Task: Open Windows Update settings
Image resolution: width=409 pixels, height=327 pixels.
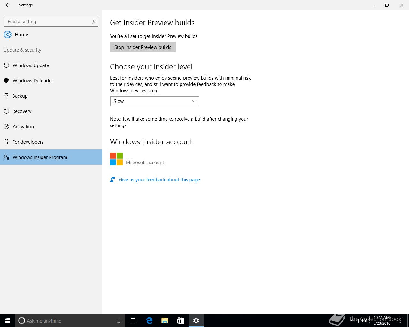Action: point(51,65)
